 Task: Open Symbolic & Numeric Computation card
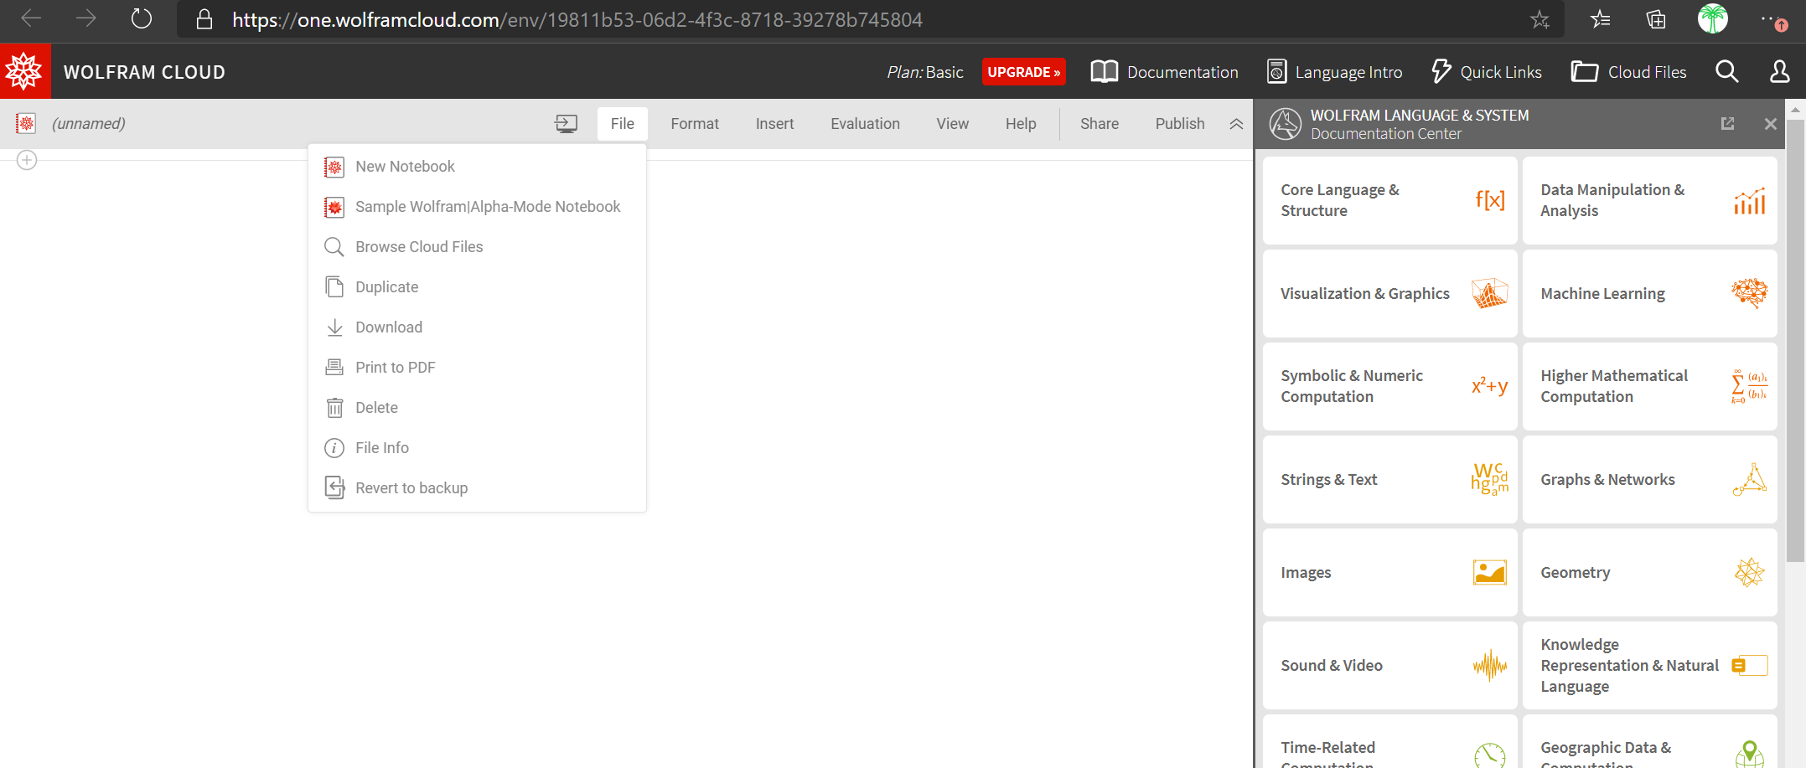click(x=1389, y=387)
